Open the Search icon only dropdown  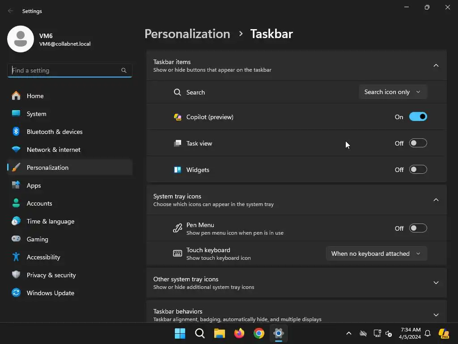(x=393, y=92)
